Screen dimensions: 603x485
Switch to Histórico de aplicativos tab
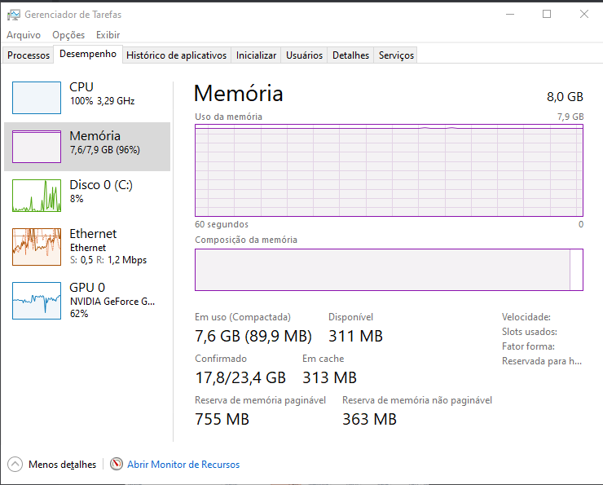click(177, 55)
